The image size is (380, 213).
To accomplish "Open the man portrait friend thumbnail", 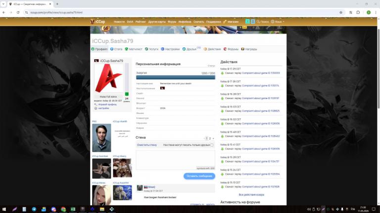I will point(101,138).
